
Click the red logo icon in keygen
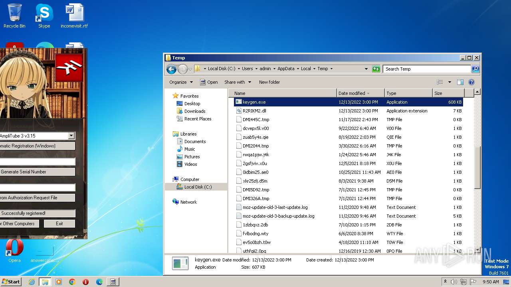[x=69, y=67]
